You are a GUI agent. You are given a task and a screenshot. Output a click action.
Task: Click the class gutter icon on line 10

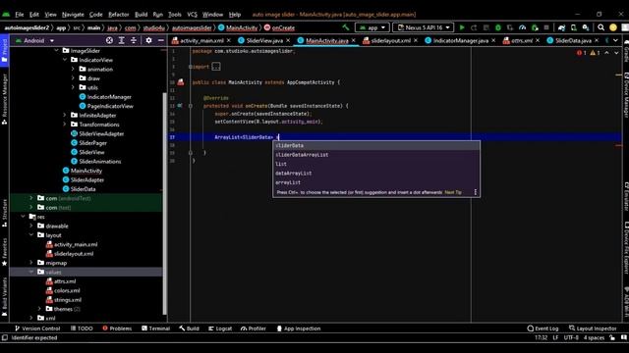click(x=181, y=82)
